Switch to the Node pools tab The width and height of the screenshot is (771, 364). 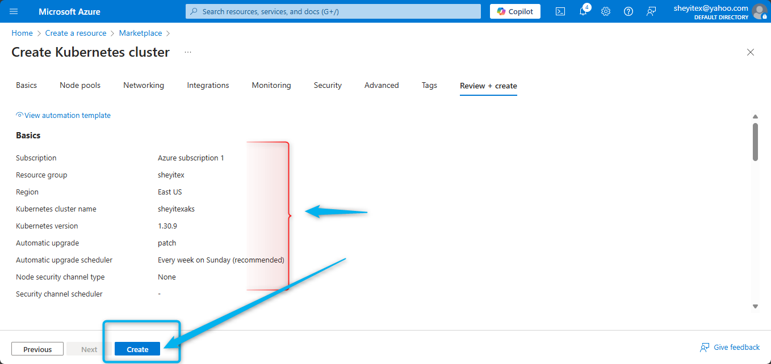(80, 86)
